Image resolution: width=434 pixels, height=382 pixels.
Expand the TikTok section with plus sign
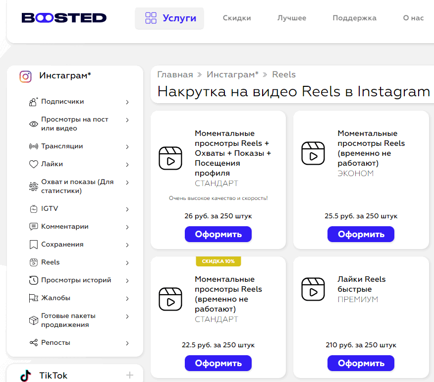click(x=130, y=375)
